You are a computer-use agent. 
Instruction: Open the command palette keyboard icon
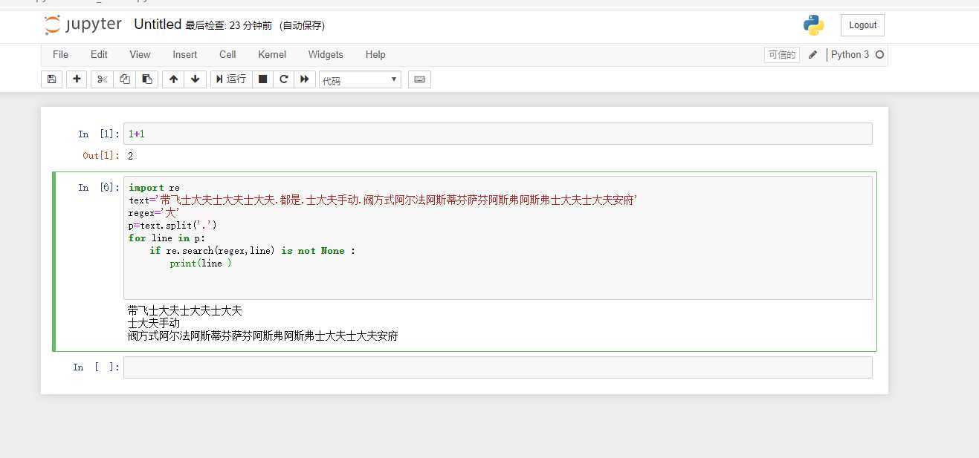click(419, 79)
